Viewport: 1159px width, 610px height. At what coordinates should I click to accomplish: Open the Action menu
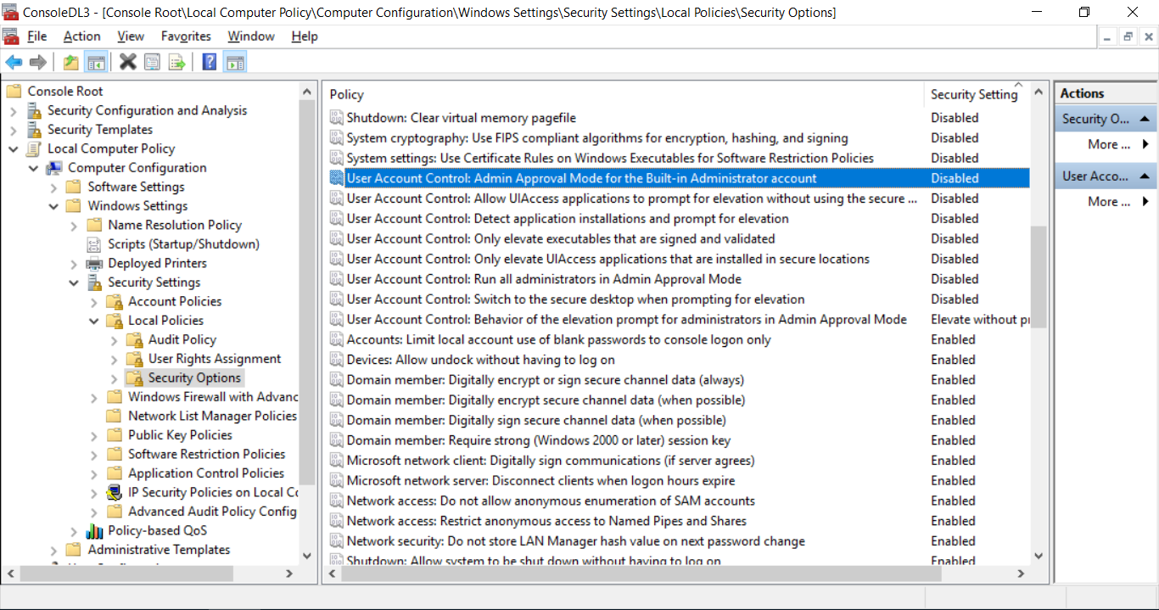82,36
